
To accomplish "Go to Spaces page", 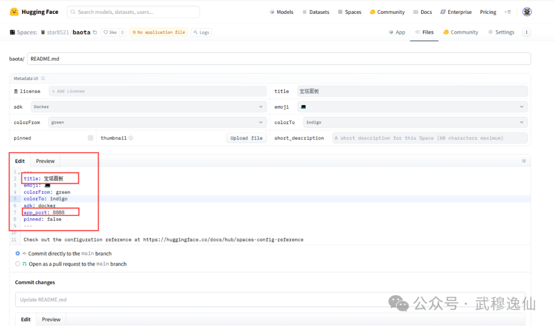I will click(349, 12).
